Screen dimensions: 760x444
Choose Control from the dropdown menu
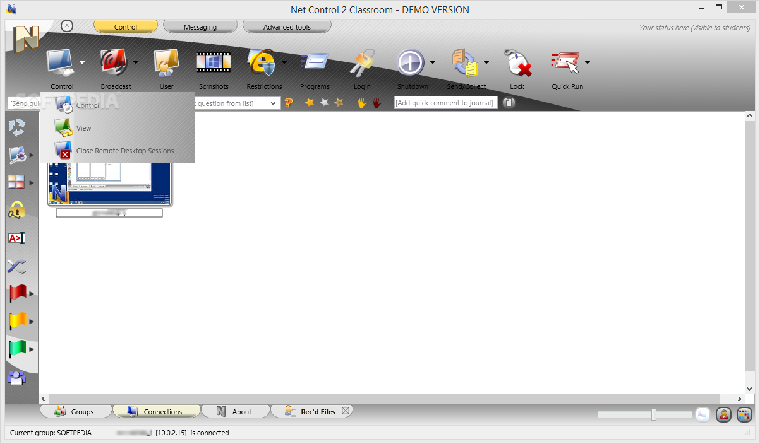tap(118, 105)
